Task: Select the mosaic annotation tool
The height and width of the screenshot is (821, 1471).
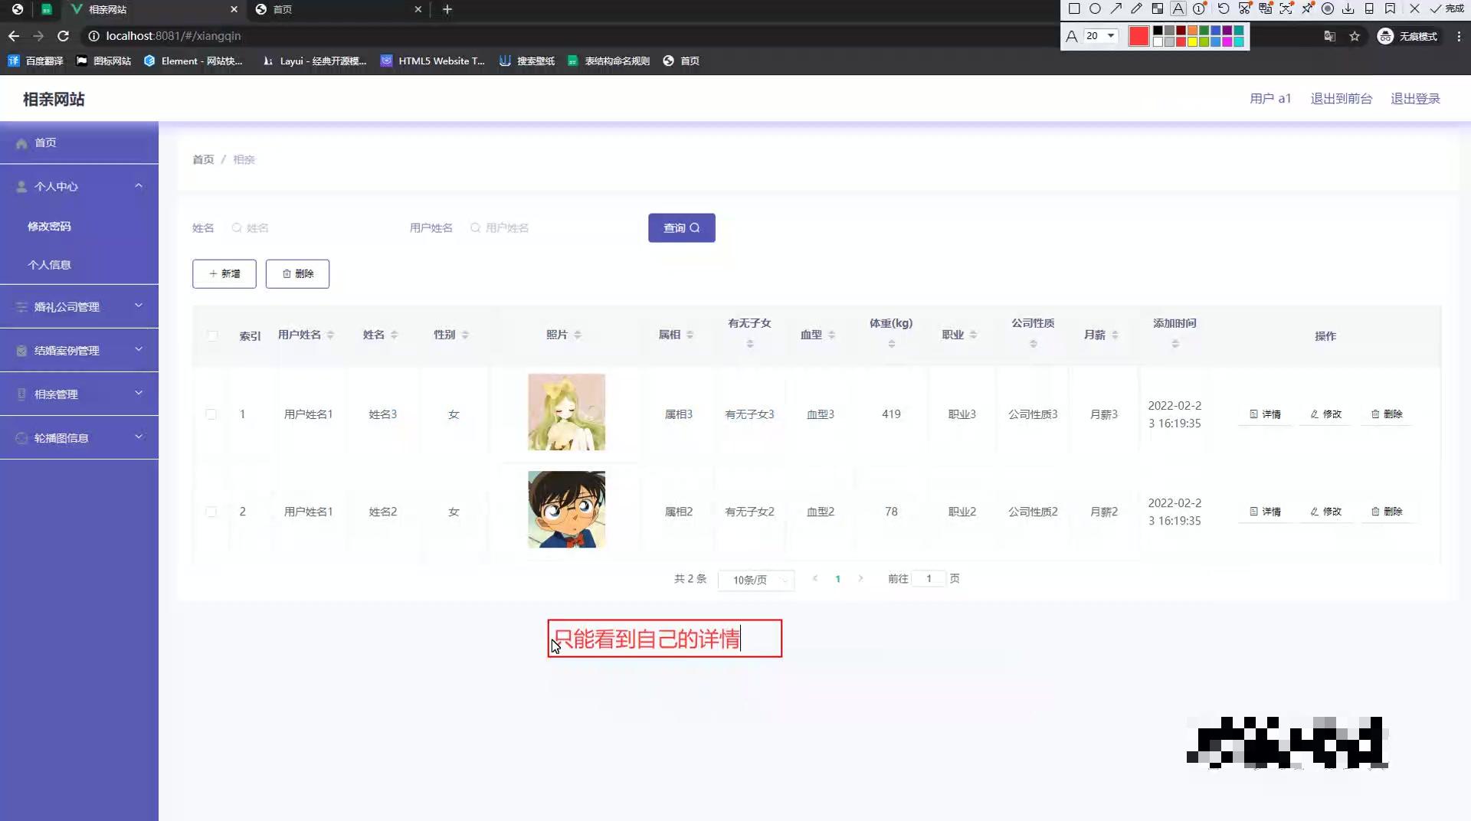Action: coord(1158,9)
